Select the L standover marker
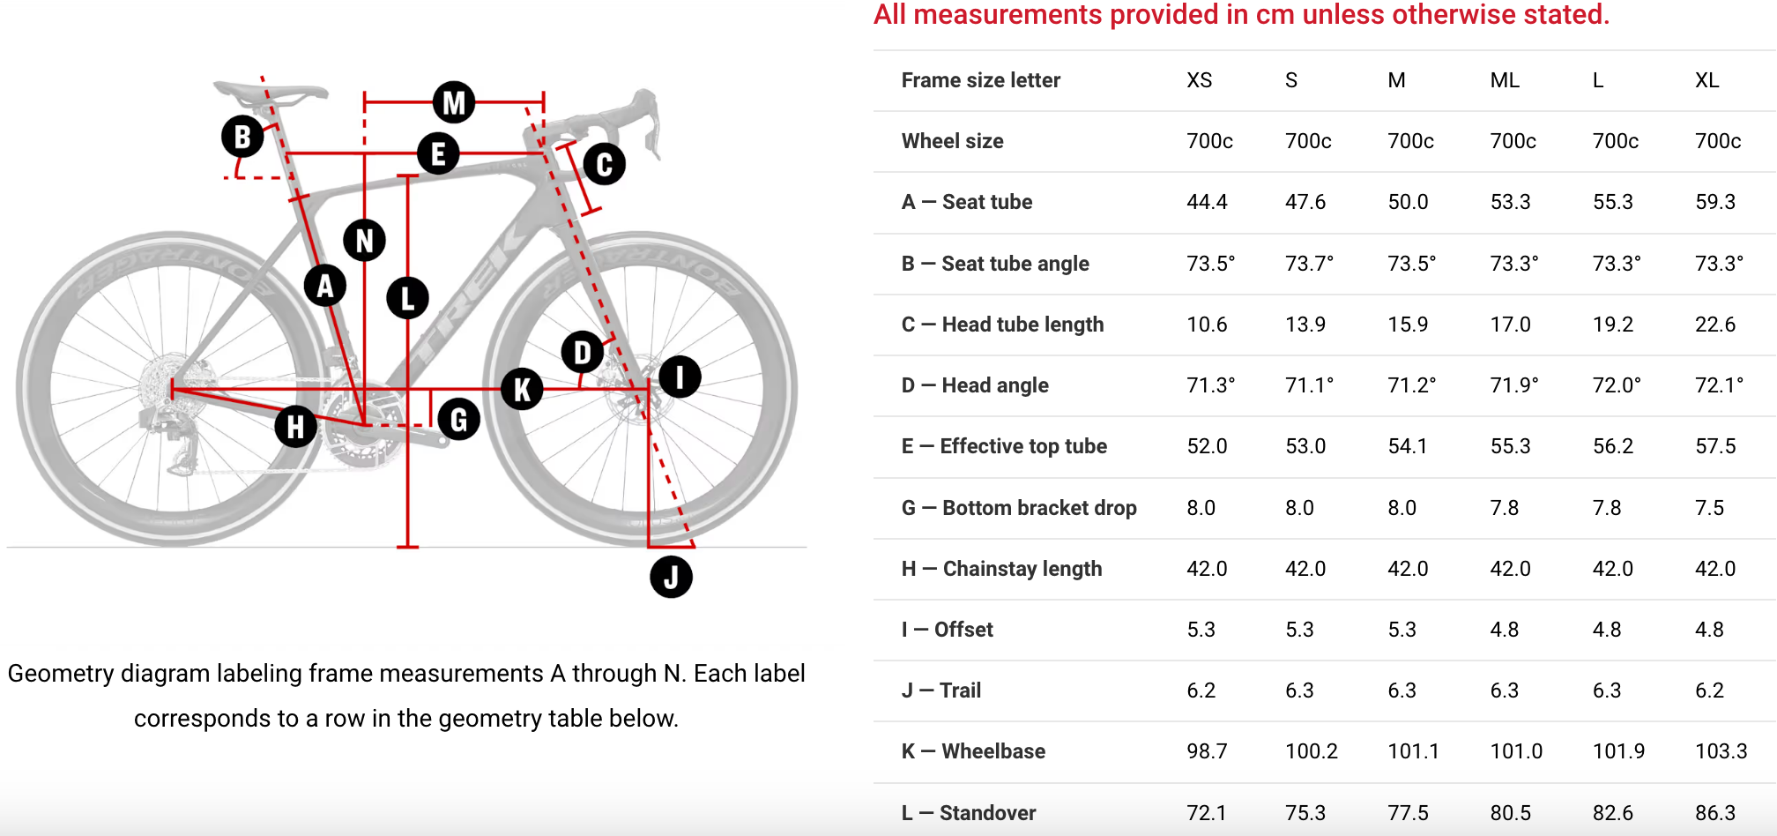1777x836 pixels. click(407, 298)
